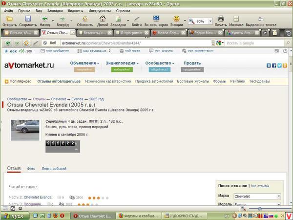293x220 pixels.
Task: Expand the Закладки dropdown arrow
Action: coord(128,21)
